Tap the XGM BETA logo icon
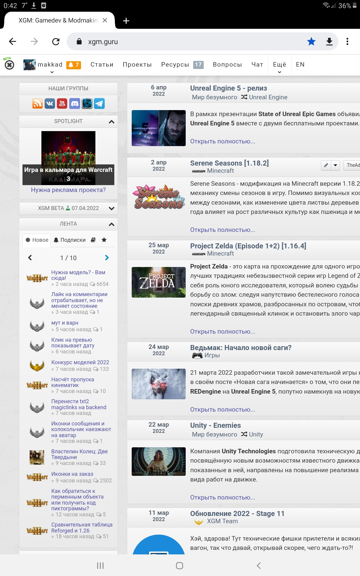 [9, 64]
